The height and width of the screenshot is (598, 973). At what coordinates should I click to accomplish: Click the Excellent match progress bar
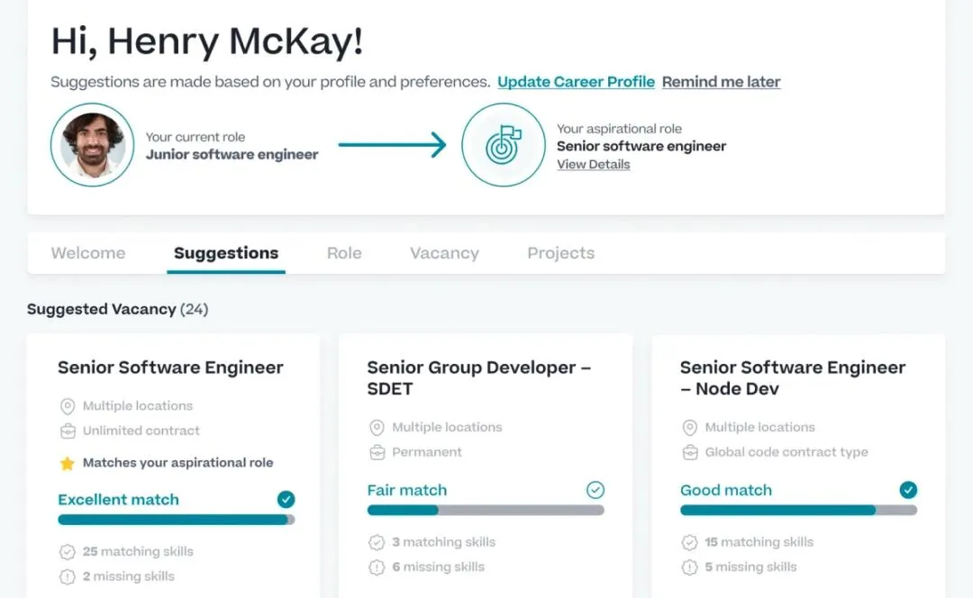[176, 520]
